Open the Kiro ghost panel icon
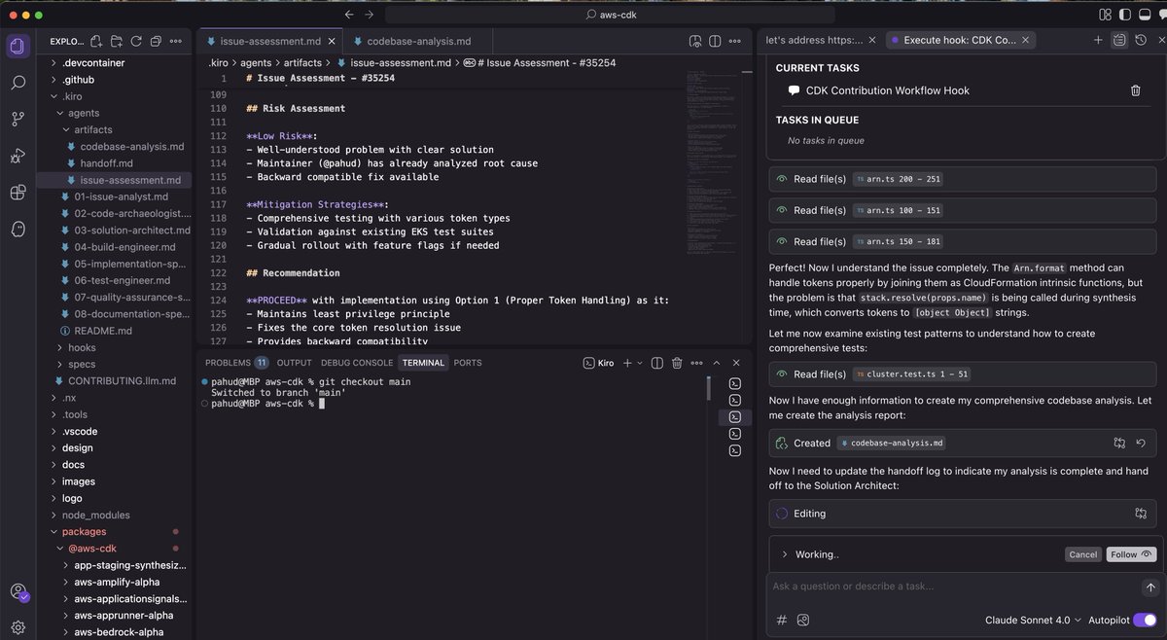1167x640 pixels. tap(18, 229)
